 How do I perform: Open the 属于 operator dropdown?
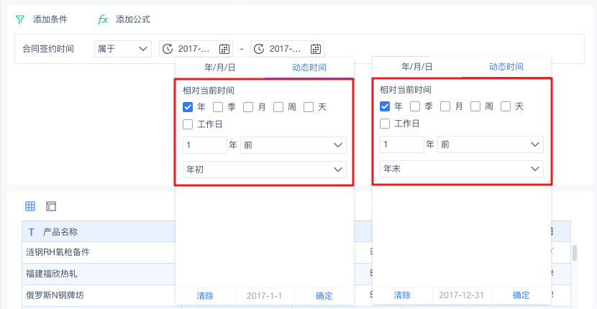(122, 49)
